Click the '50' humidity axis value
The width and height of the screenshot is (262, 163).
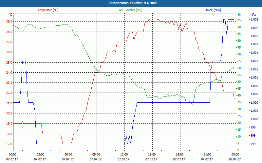point(239,82)
